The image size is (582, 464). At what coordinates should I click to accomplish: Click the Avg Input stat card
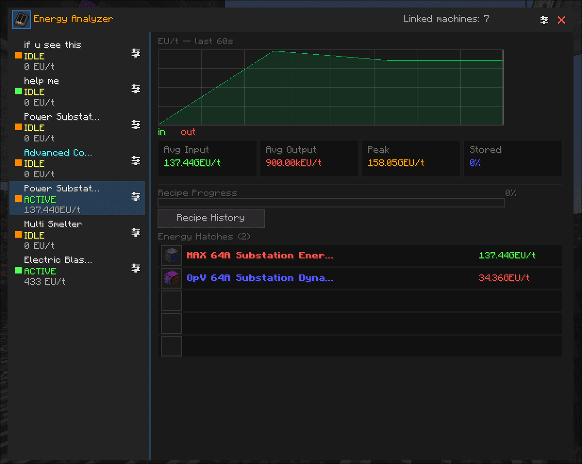point(207,158)
